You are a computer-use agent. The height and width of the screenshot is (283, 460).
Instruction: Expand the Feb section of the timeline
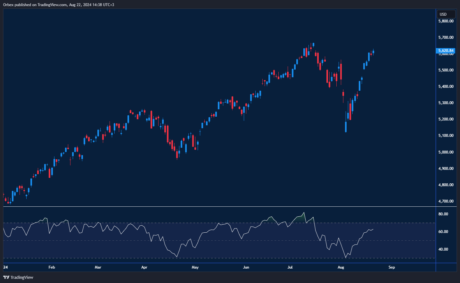coord(52,267)
